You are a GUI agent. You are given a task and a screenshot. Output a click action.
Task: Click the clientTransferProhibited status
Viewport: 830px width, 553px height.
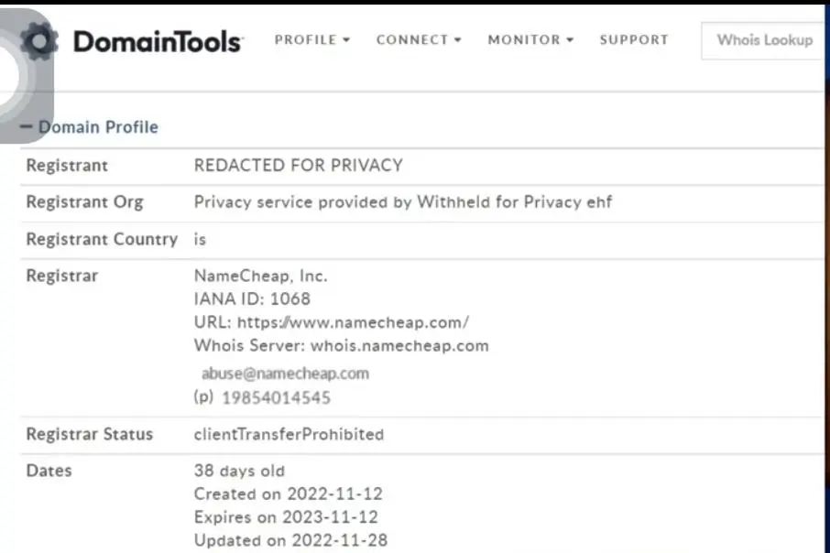[289, 435]
